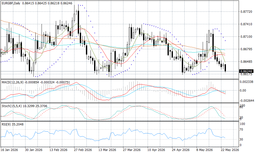
Task: Click the RSI 30 level label
Action: tap(241, 139)
